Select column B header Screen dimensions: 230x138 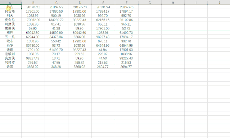(33, 3)
